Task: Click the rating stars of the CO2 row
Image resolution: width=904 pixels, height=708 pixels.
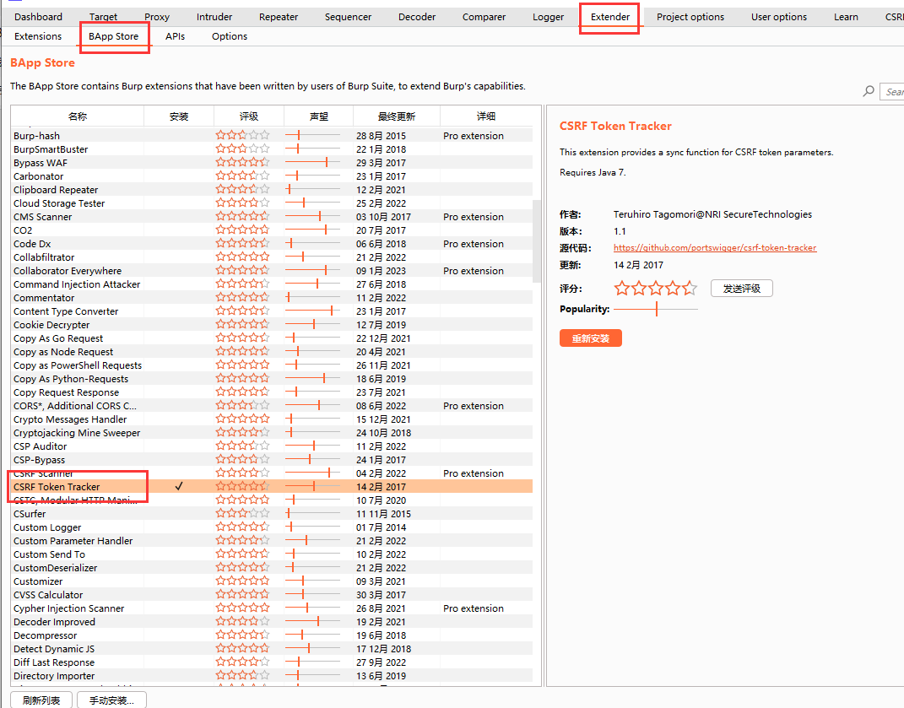Action: pos(242,230)
